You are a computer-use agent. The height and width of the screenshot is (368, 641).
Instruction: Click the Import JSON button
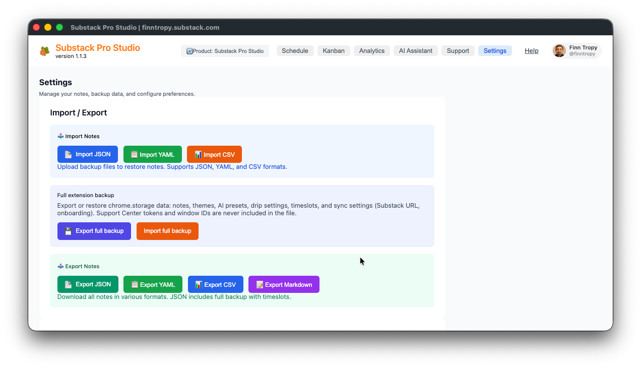[x=88, y=154]
